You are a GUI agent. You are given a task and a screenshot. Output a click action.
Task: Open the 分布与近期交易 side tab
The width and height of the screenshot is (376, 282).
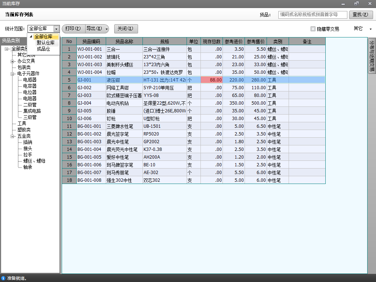pyautogui.click(x=372, y=55)
